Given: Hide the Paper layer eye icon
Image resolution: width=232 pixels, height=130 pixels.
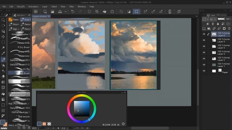Looking at the screenshot, I should (204, 71).
